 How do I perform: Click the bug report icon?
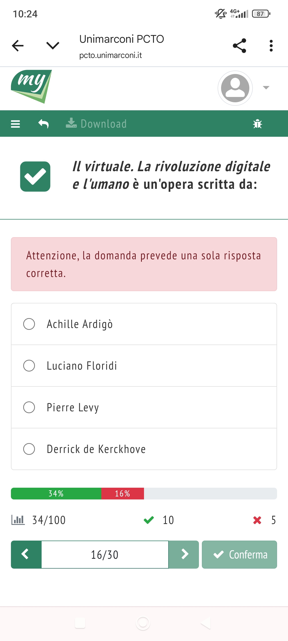coord(257,124)
